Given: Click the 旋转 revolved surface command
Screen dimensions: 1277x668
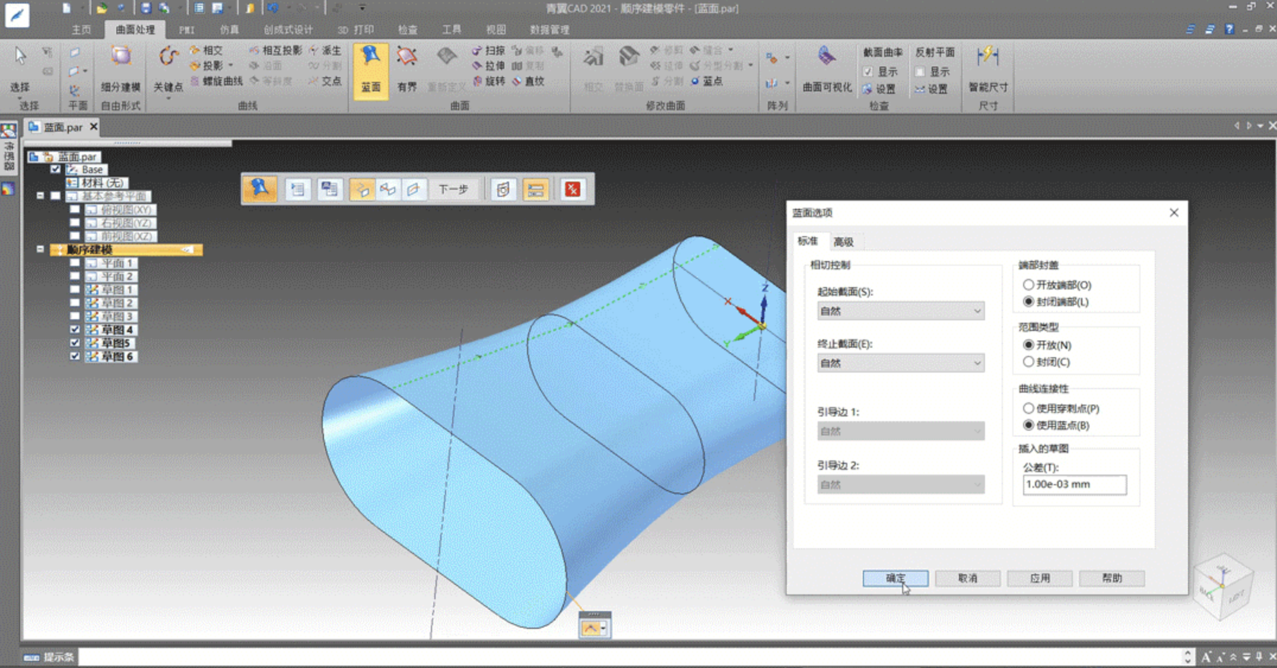Looking at the screenshot, I should [x=488, y=81].
